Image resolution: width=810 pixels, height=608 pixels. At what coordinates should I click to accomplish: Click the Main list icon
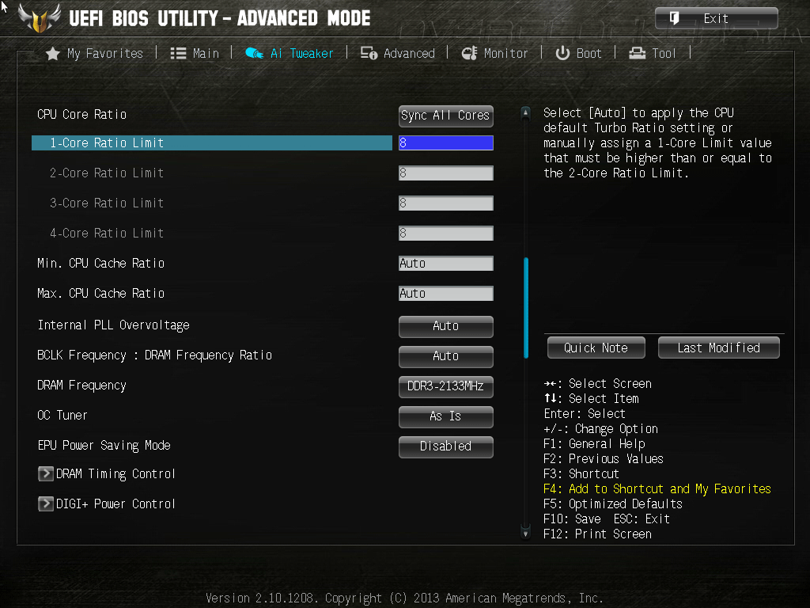pyautogui.click(x=178, y=54)
